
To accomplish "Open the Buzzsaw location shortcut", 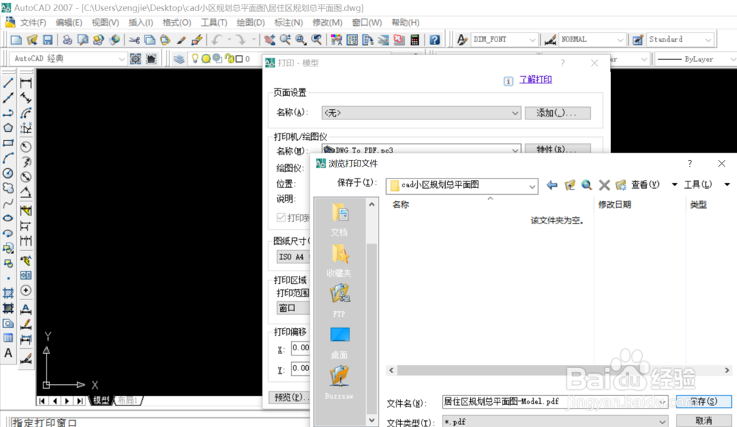I will click(339, 383).
